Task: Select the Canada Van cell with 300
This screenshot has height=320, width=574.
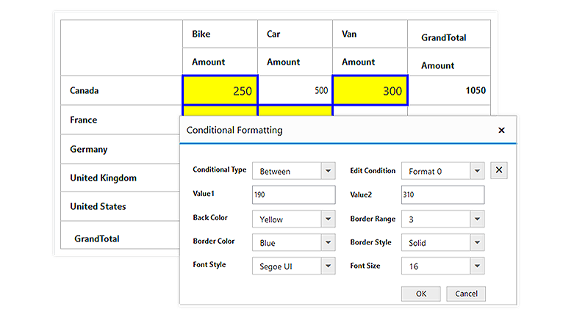Action: [370, 91]
